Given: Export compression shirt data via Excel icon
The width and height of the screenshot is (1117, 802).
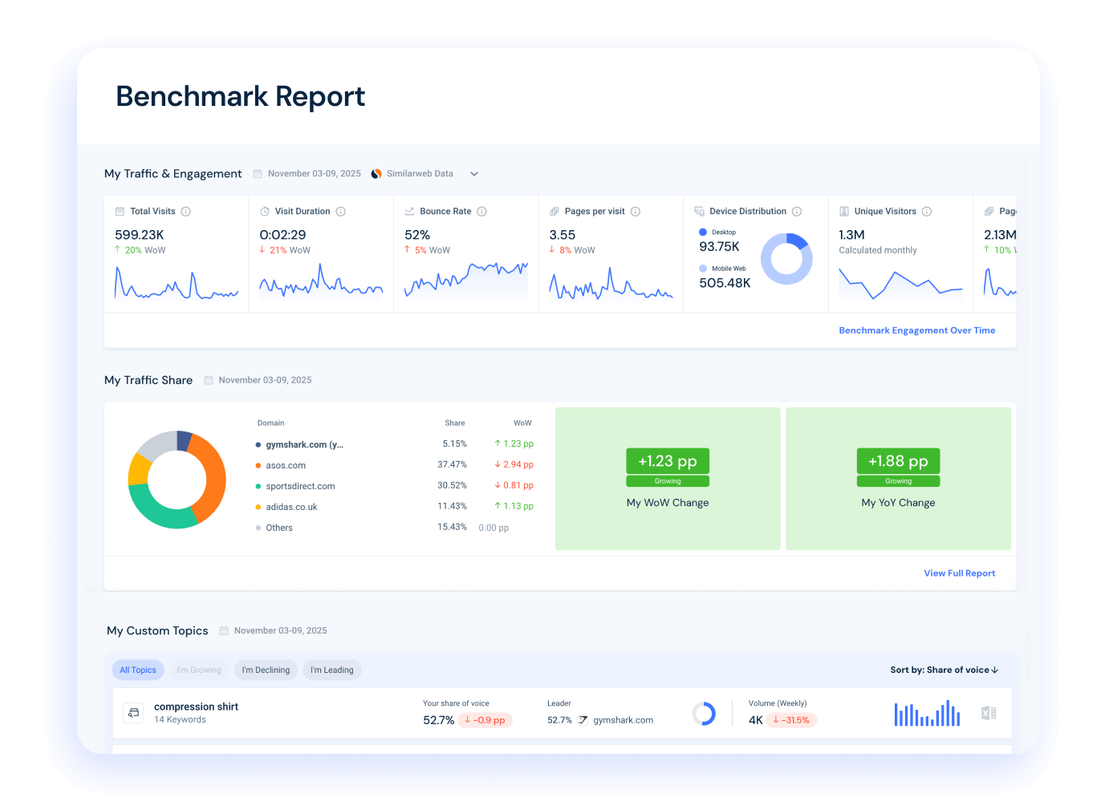Looking at the screenshot, I should [x=988, y=713].
